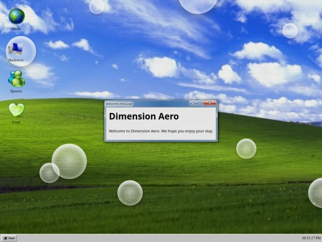Click the Start button in taskbar
The image size is (322, 242).
(10, 238)
